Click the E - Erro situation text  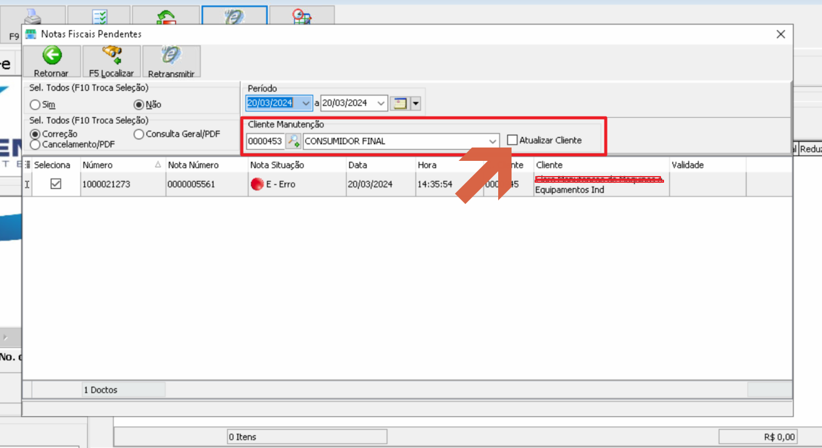tap(281, 184)
